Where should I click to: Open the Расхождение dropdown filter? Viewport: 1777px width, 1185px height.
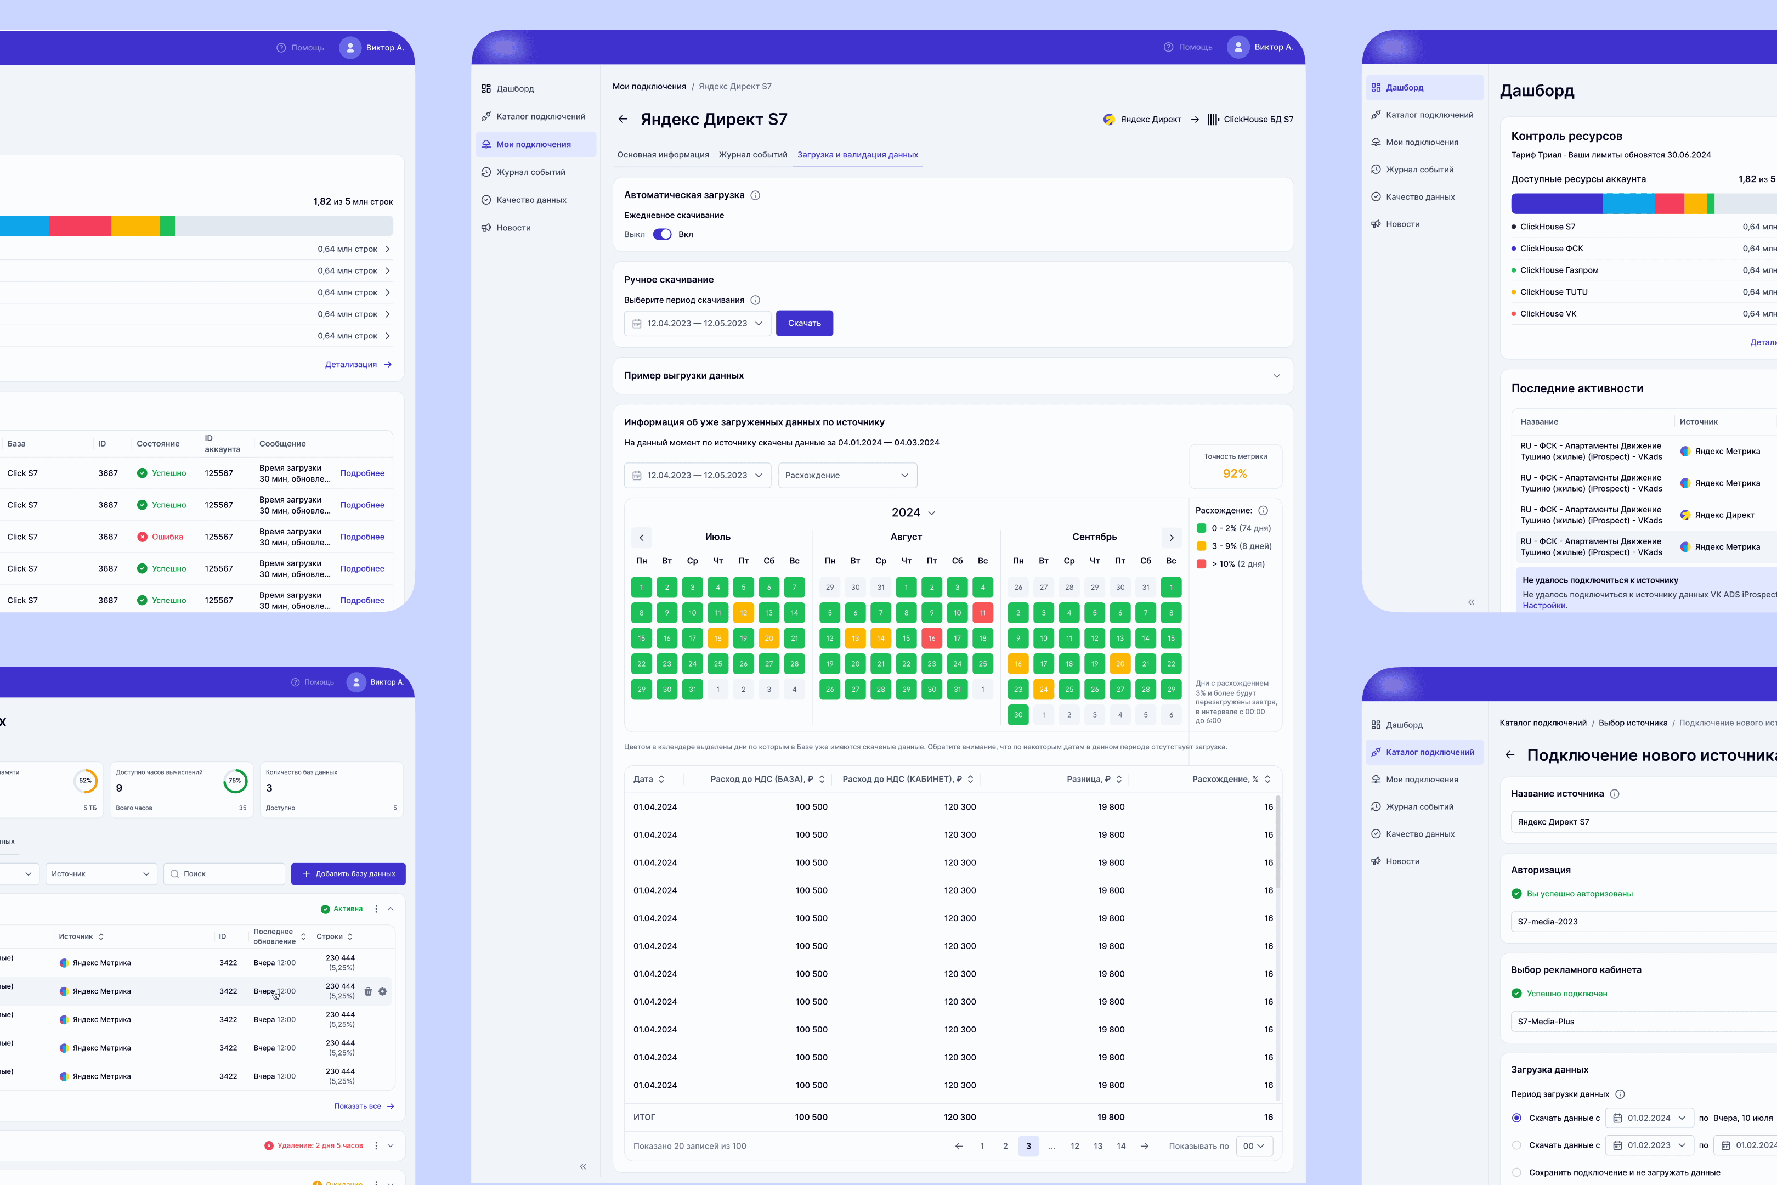tap(848, 475)
